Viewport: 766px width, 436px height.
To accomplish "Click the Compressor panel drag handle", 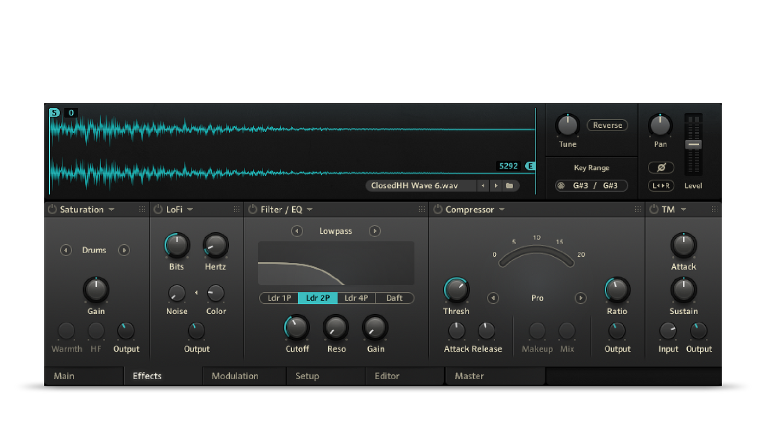I will (x=638, y=209).
